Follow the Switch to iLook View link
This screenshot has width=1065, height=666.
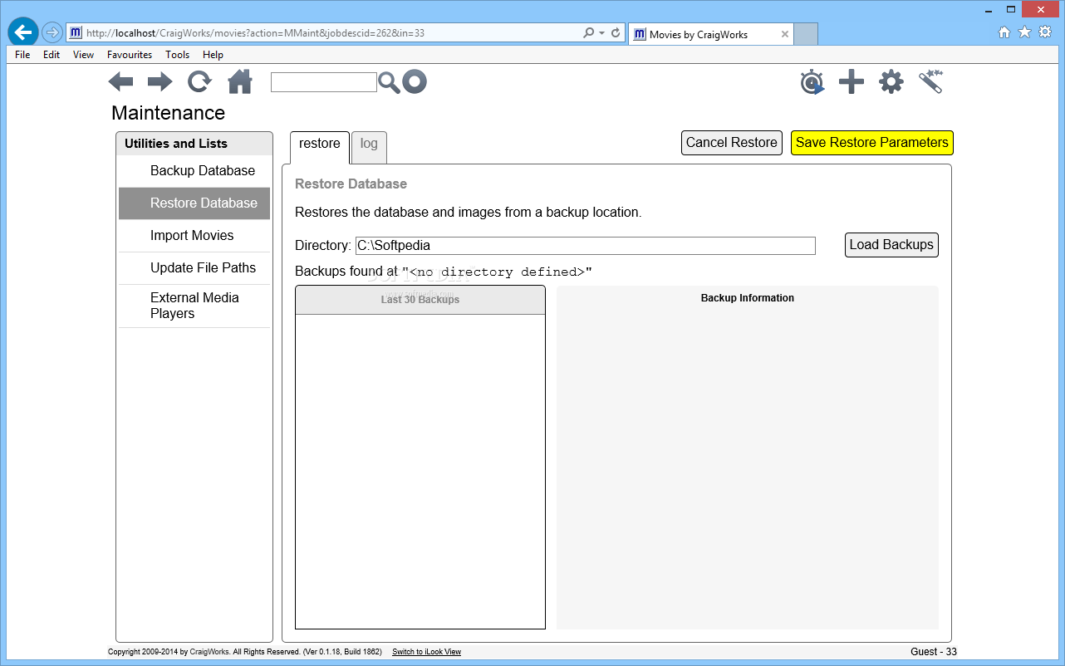426,652
